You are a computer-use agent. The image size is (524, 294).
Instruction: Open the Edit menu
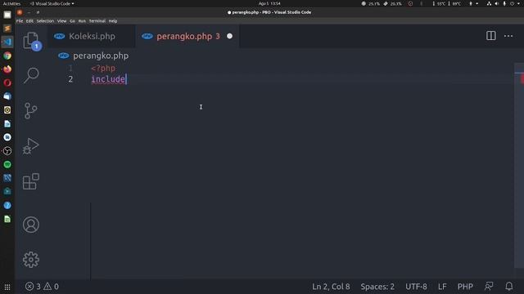tap(29, 21)
